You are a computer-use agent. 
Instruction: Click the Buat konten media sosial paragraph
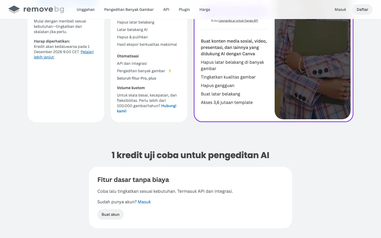(x=234, y=47)
